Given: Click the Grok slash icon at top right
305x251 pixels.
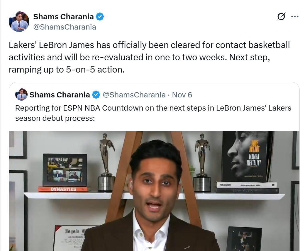Looking at the screenshot, I should 281,16.
